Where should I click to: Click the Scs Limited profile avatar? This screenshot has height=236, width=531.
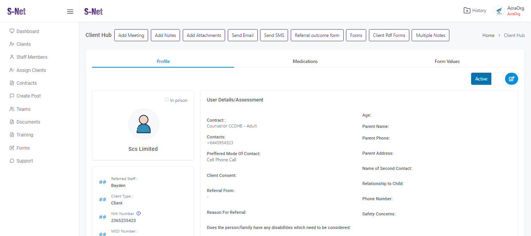coord(144,124)
